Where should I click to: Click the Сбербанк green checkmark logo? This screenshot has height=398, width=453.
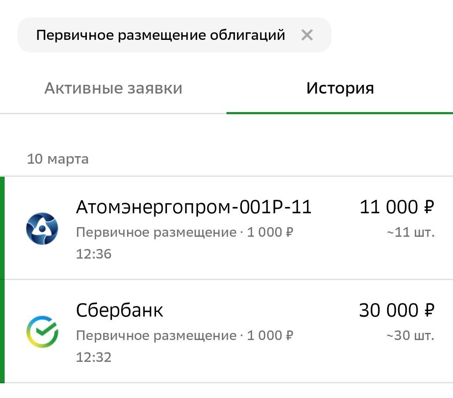42,332
